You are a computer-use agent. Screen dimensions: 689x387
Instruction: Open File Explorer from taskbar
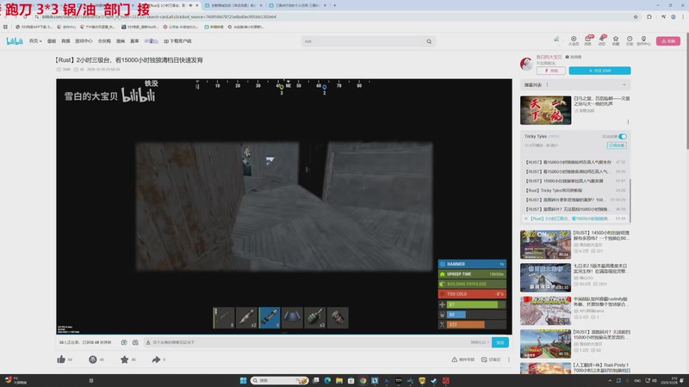pyautogui.click(x=339, y=380)
